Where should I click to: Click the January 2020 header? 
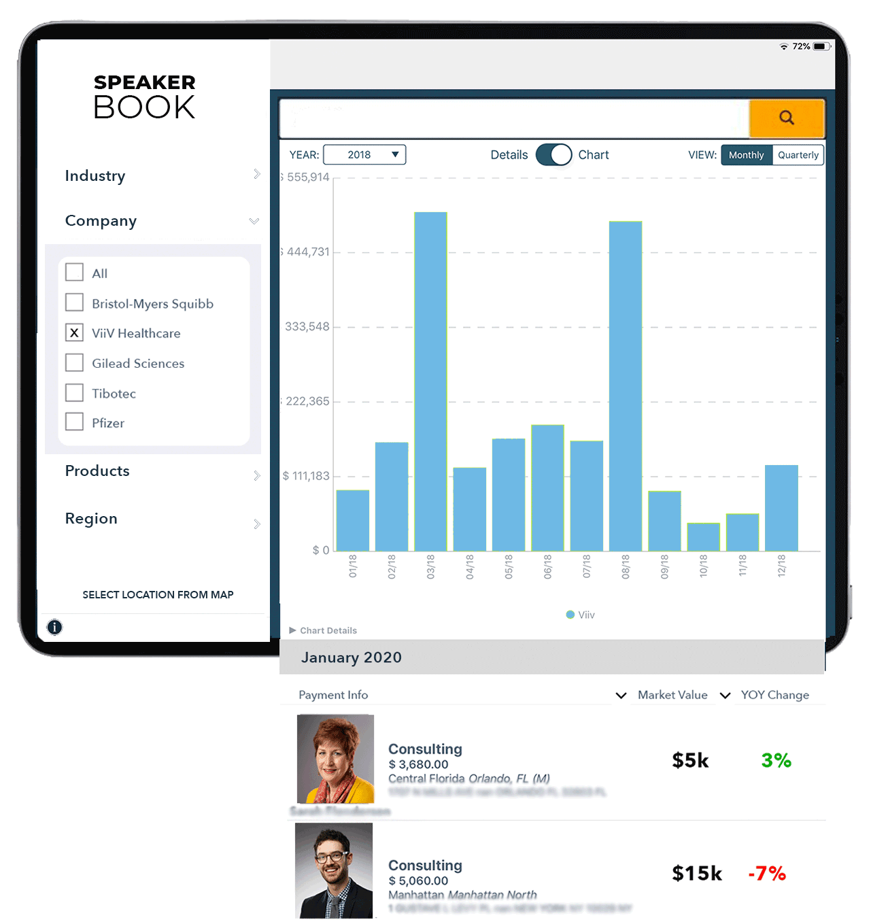[352, 658]
